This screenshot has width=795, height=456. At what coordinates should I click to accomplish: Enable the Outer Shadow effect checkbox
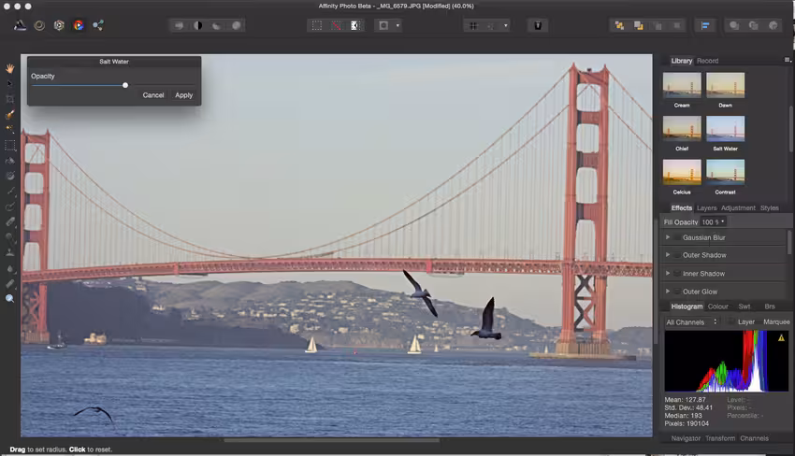tap(677, 255)
